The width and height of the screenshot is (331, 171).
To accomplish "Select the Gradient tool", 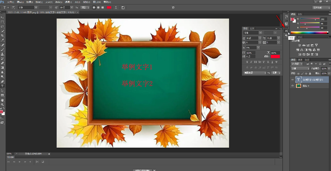I will click(2, 68).
